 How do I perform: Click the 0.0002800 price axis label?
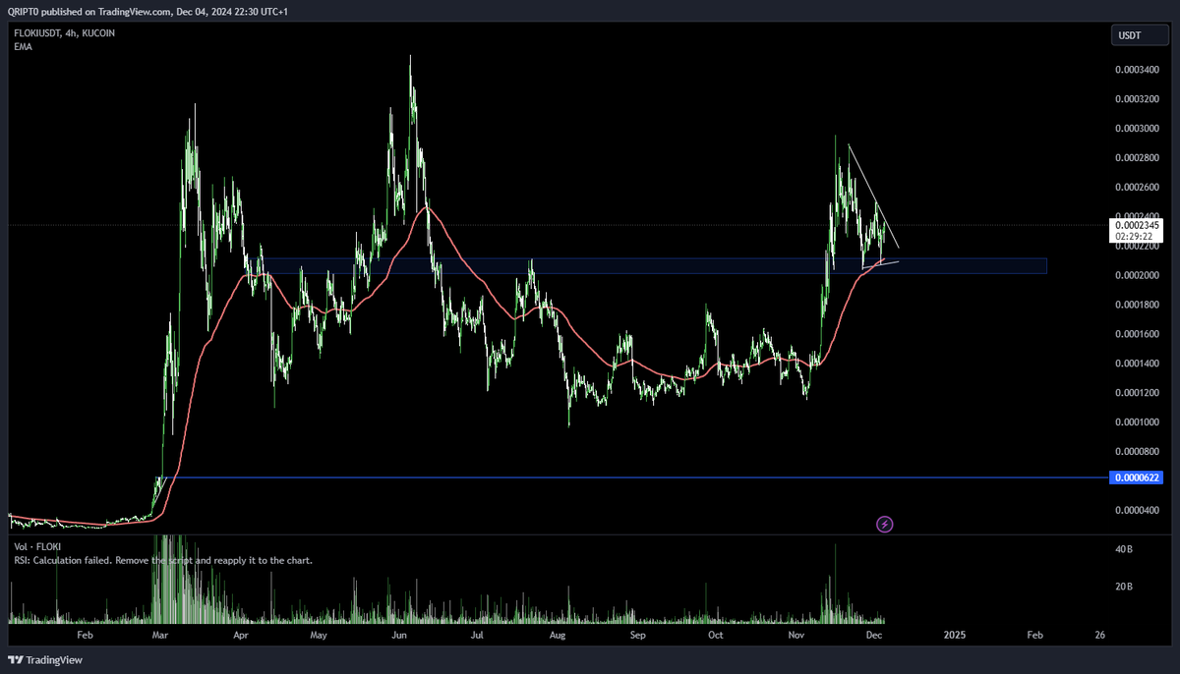click(x=1137, y=158)
